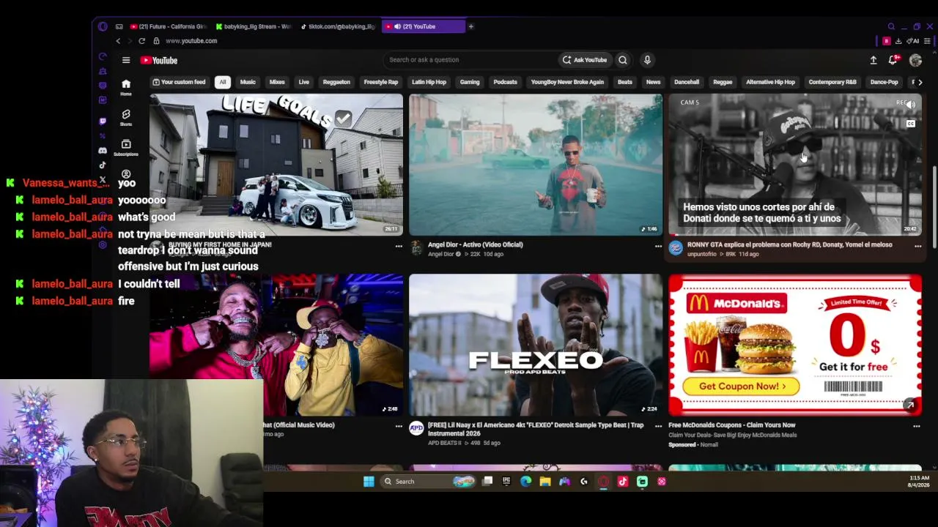Open the You profile sidebar icon
Viewport: 938px width, 527px height.
(126, 174)
